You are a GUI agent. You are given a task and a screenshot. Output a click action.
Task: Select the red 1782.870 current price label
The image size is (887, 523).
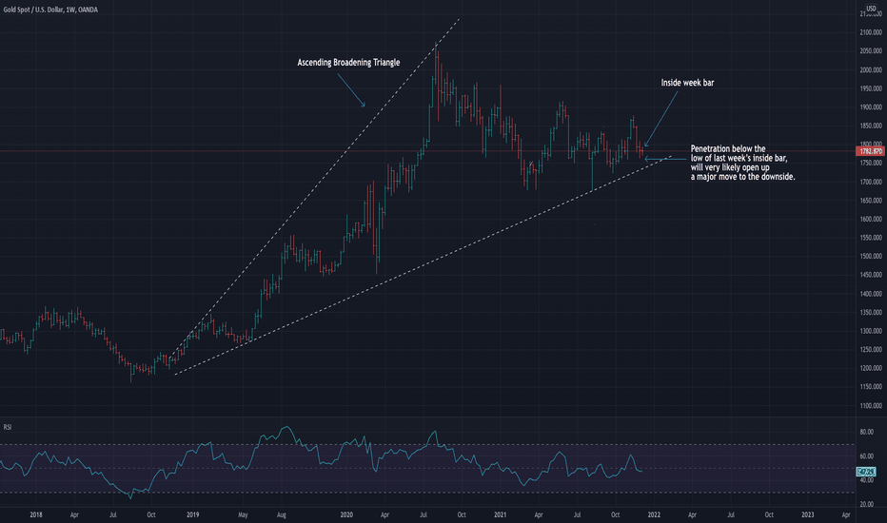871,151
